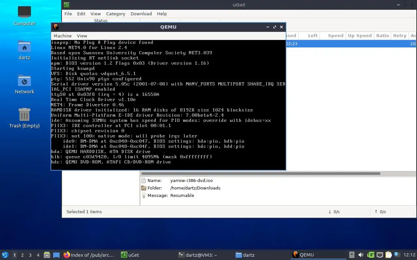
Task: Open the volume control tray icon
Action: 361,255
